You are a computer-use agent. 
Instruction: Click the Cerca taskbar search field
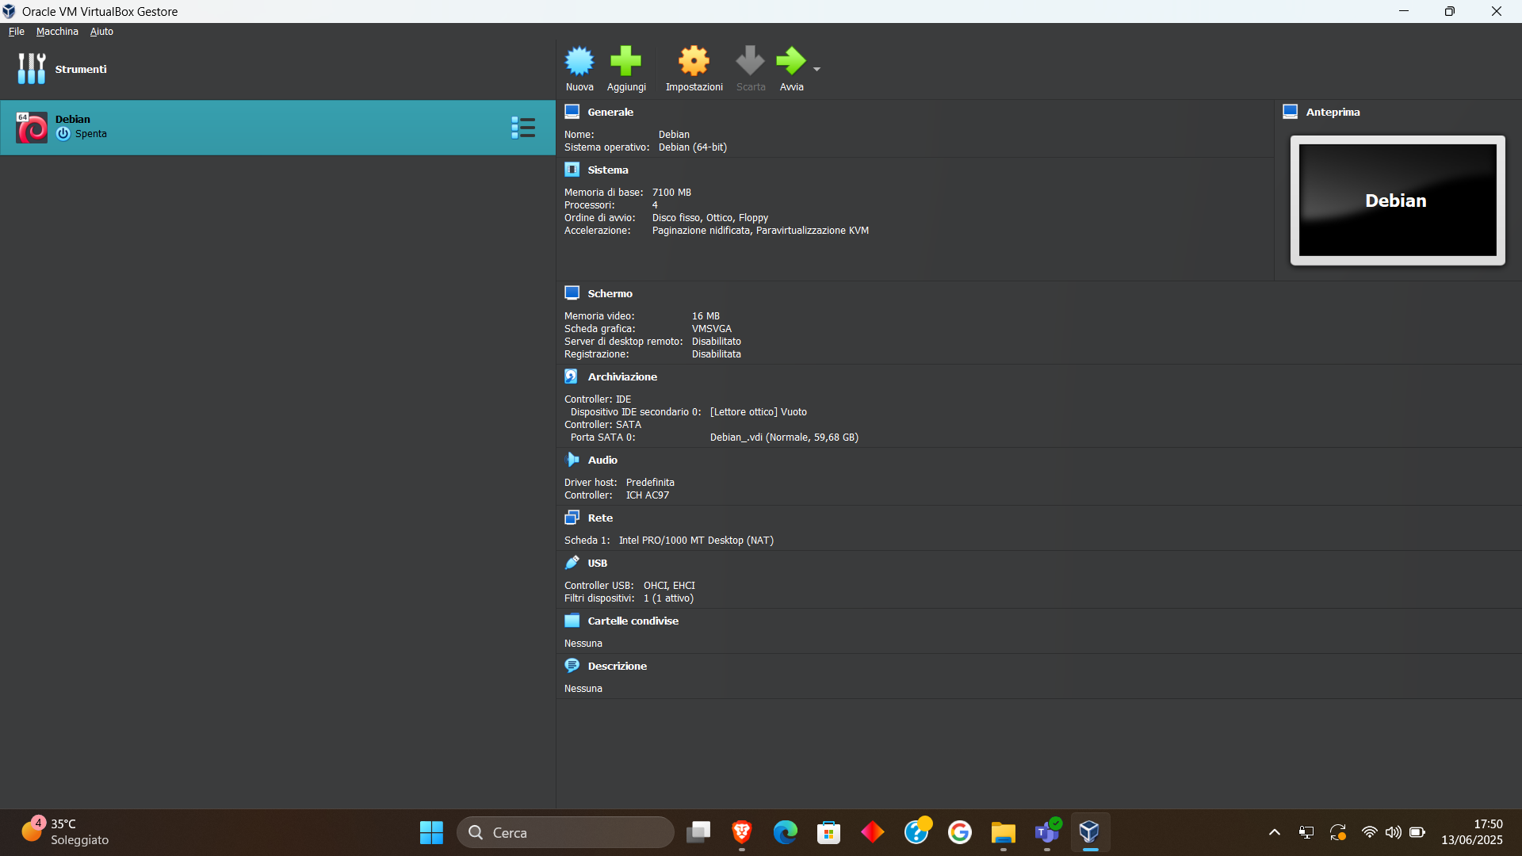click(564, 832)
